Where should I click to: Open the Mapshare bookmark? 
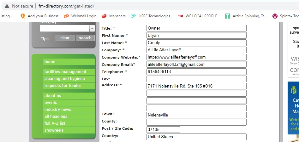(x=114, y=16)
